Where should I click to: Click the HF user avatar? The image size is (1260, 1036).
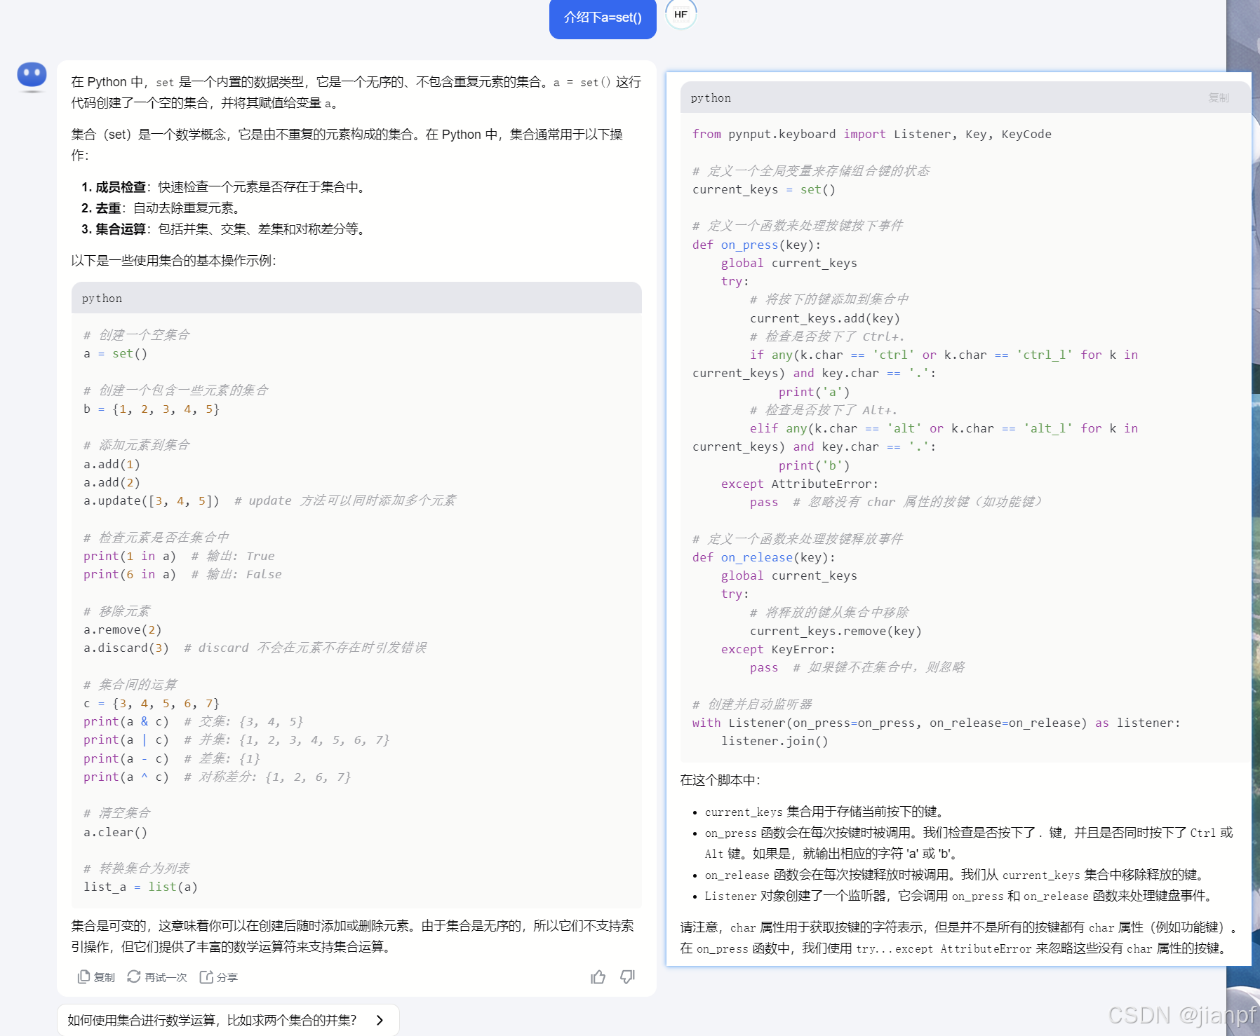pos(681,14)
